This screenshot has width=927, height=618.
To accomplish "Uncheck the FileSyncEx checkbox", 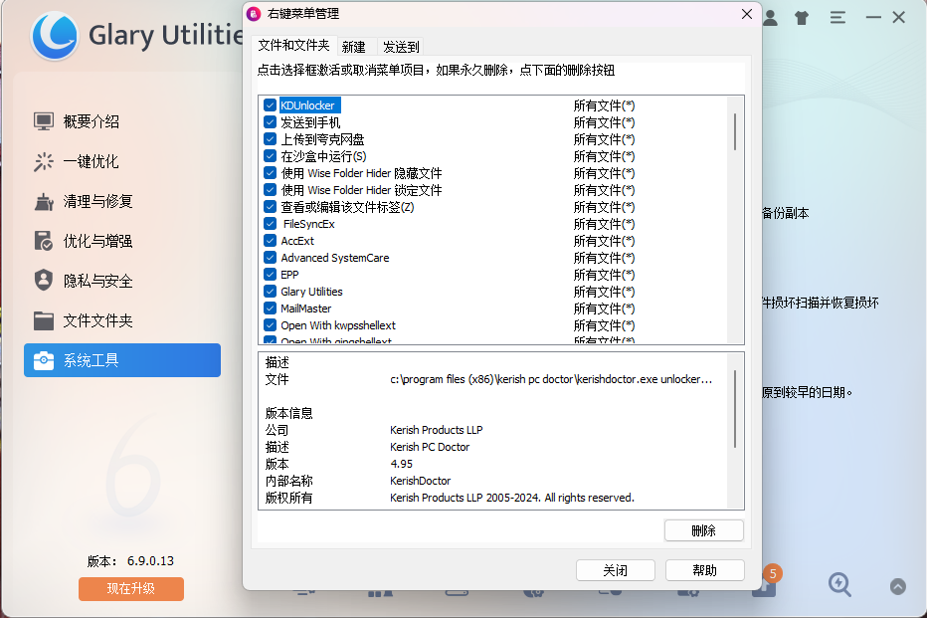I will coord(271,224).
